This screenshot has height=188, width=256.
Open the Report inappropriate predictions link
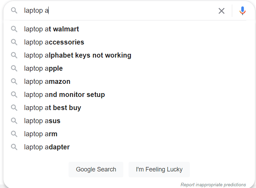(x=213, y=185)
